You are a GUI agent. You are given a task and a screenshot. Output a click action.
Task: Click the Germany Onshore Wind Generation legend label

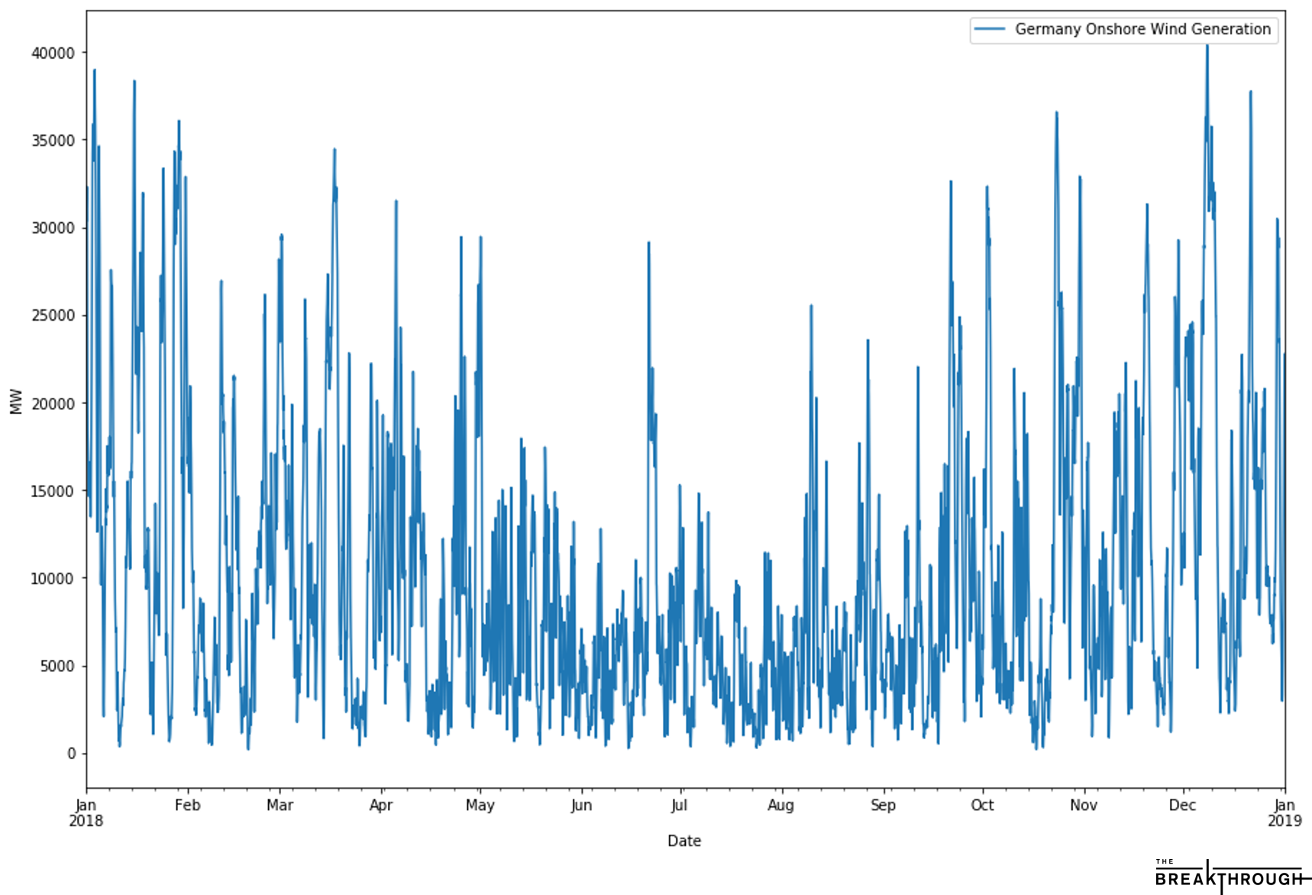click(1142, 30)
